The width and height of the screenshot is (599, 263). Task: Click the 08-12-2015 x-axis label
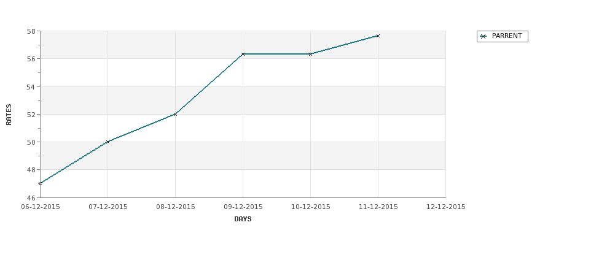(x=176, y=207)
